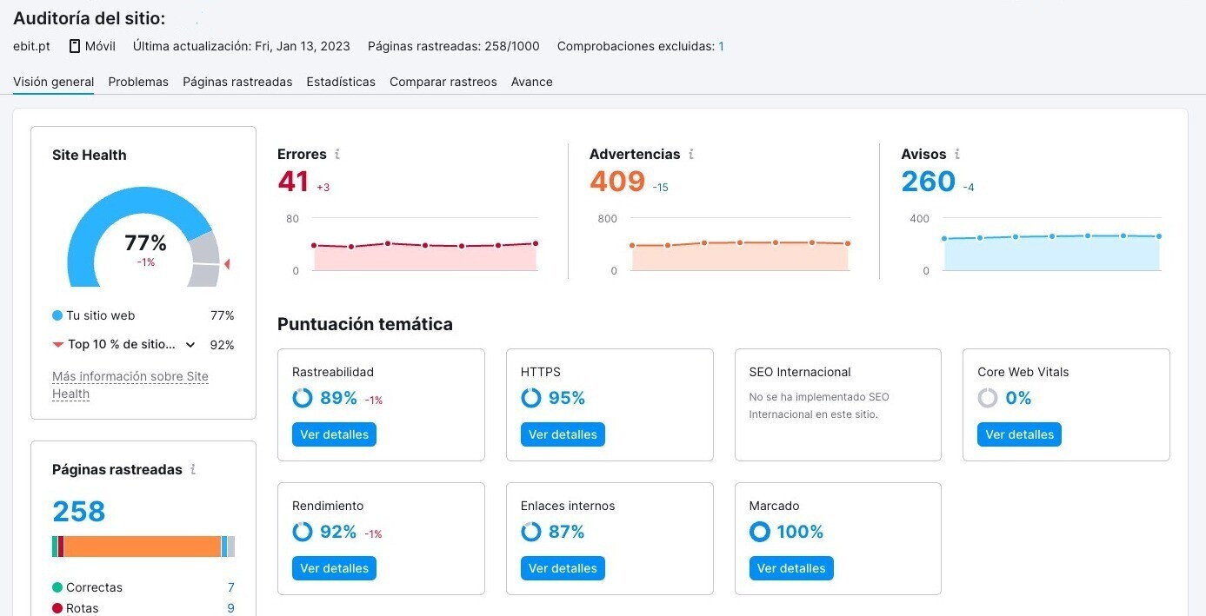
Task: Click the info icon beside Errores
Action: 336,154
